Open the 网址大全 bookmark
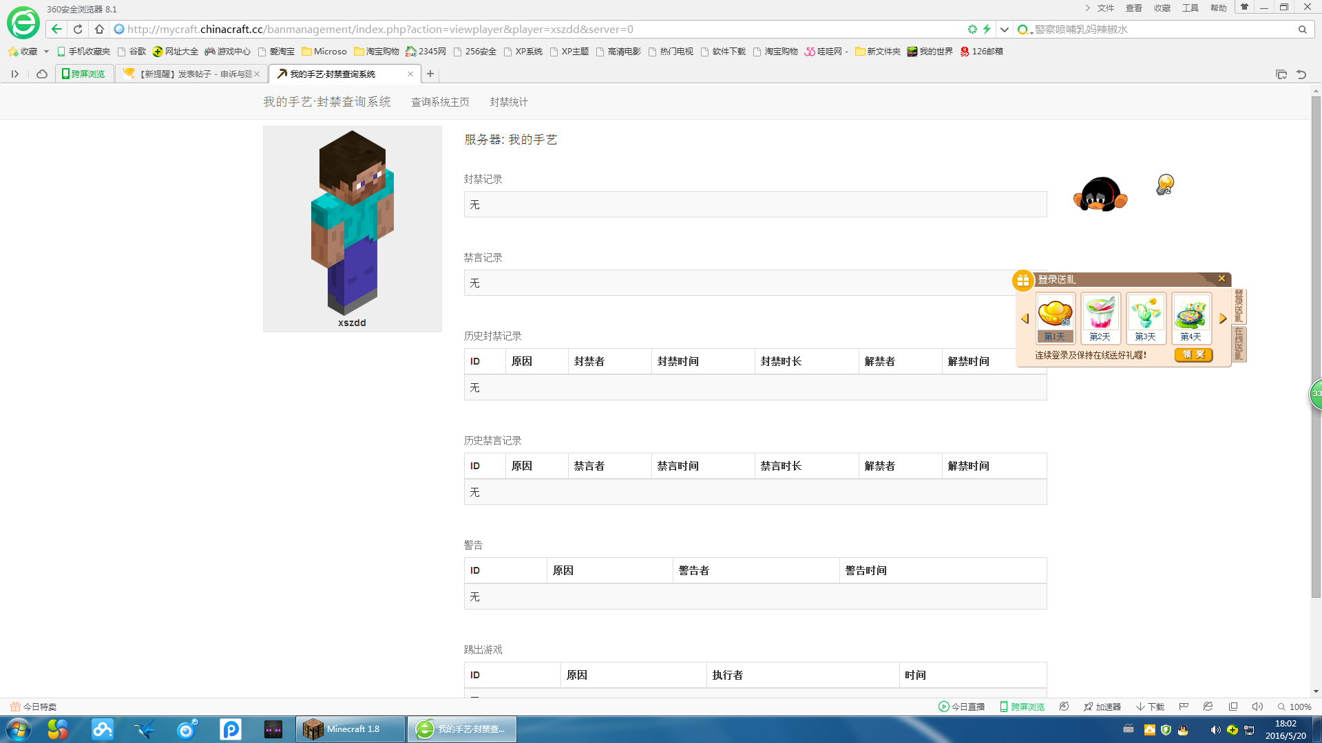Image resolution: width=1322 pixels, height=743 pixels. coord(176,52)
